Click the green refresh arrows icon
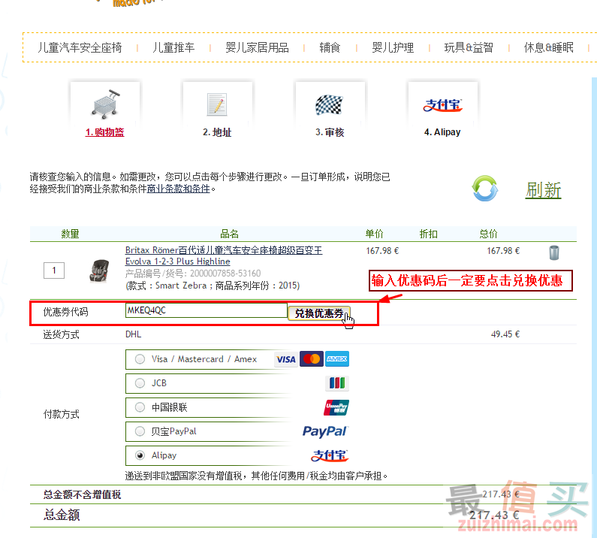This screenshot has width=597, height=538. tap(484, 188)
